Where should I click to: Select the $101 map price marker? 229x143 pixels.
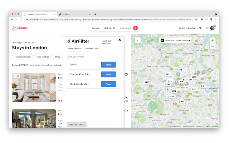194,89
